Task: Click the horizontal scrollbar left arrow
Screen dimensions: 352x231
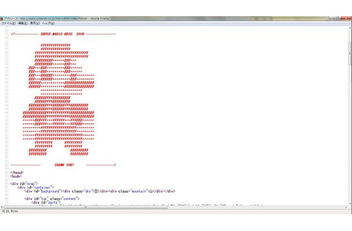Action: [2, 207]
